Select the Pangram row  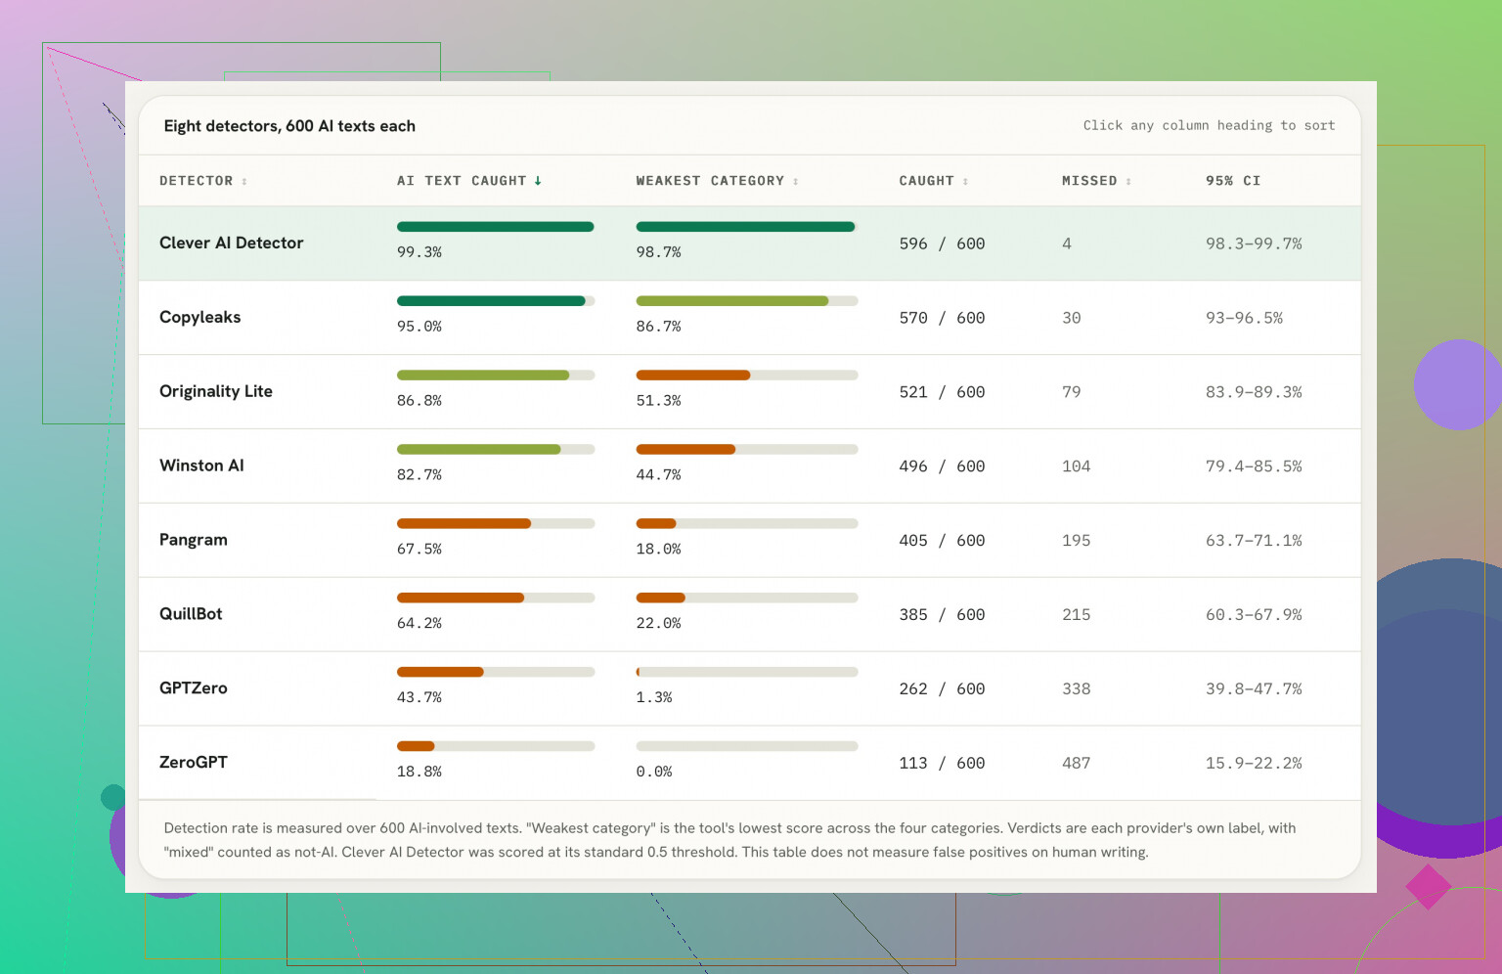(749, 541)
